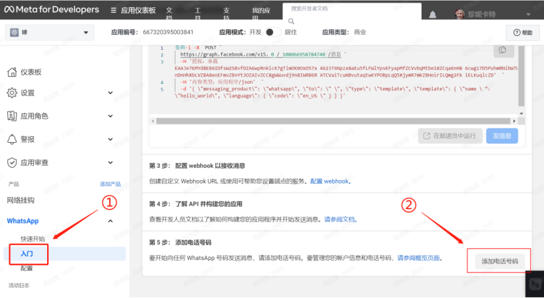Toggle the 应用模式 switch to live
The height and width of the screenshot is (298, 544).
(272, 32)
